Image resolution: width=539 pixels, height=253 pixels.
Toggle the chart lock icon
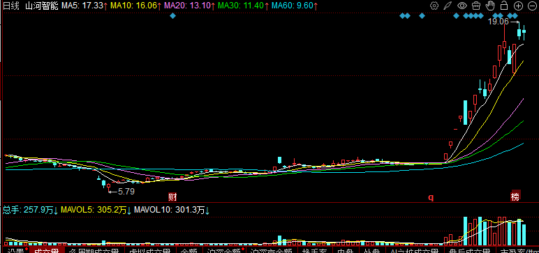[x=504, y=6]
